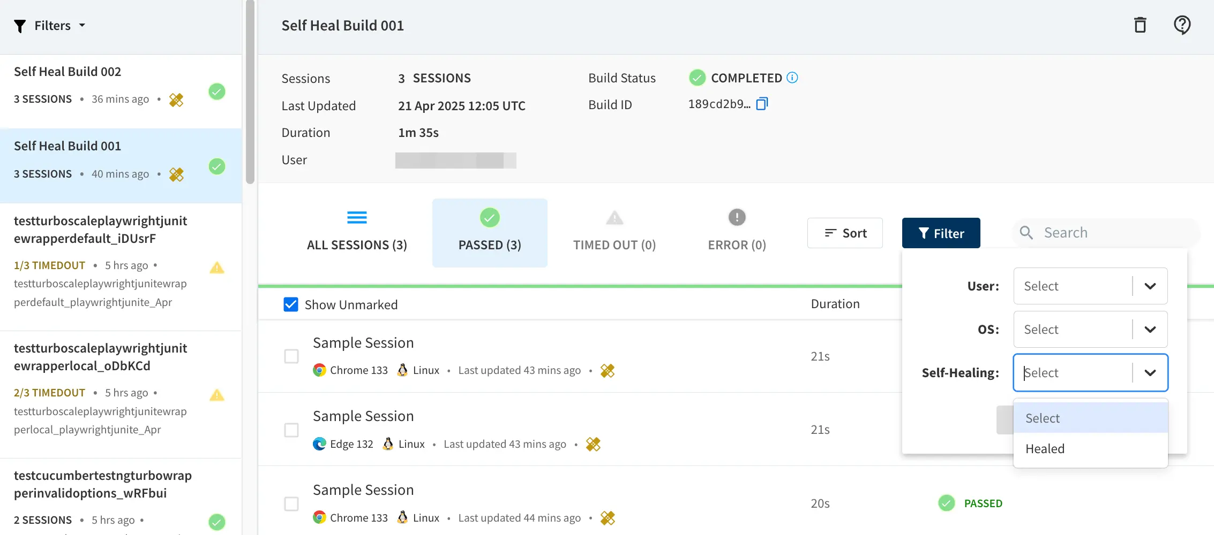Click the magnifier icon in the search box
1214x535 pixels.
click(1026, 233)
